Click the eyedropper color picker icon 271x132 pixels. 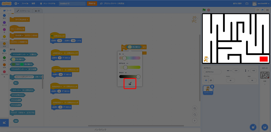click(x=130, y=84)
